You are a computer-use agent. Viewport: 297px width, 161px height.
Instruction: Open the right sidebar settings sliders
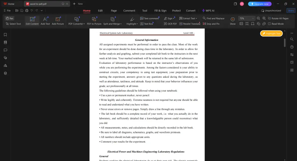pyautogui.click(x=292, y=55)
